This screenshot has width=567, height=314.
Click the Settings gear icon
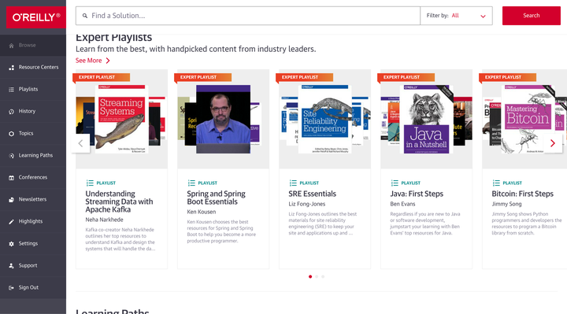pyautogui.click(x=11, y=244)
